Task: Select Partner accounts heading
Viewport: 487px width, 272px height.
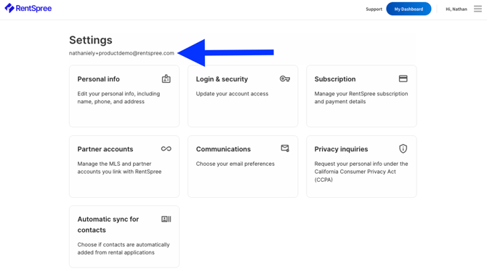Action: (105, 149)
